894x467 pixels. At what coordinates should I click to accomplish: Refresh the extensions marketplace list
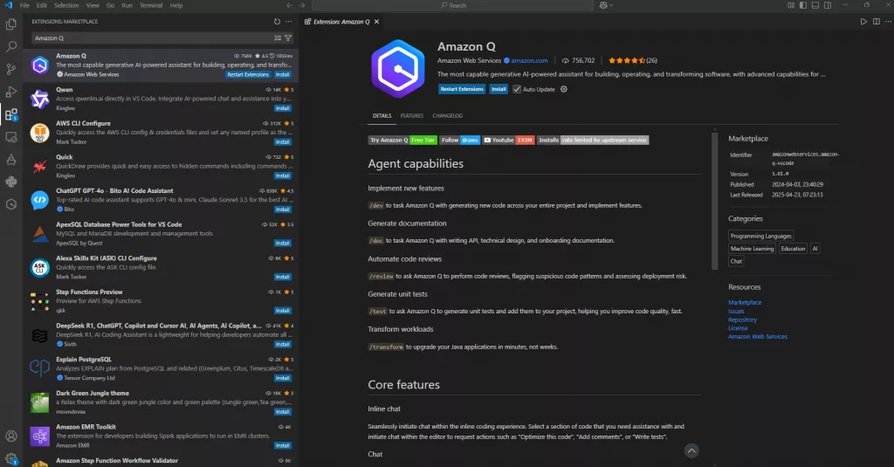pyautogui.click(x=277, y=21)
